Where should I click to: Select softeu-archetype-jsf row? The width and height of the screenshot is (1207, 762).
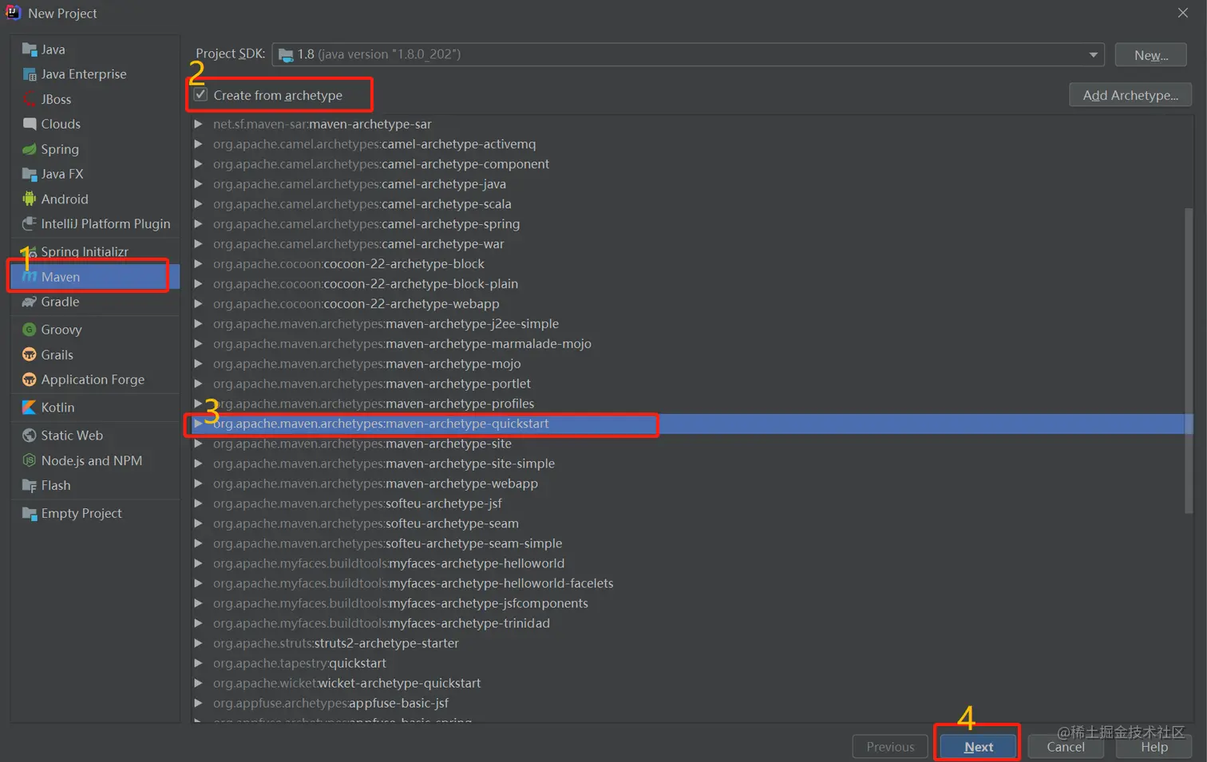(x=691, y=503)
